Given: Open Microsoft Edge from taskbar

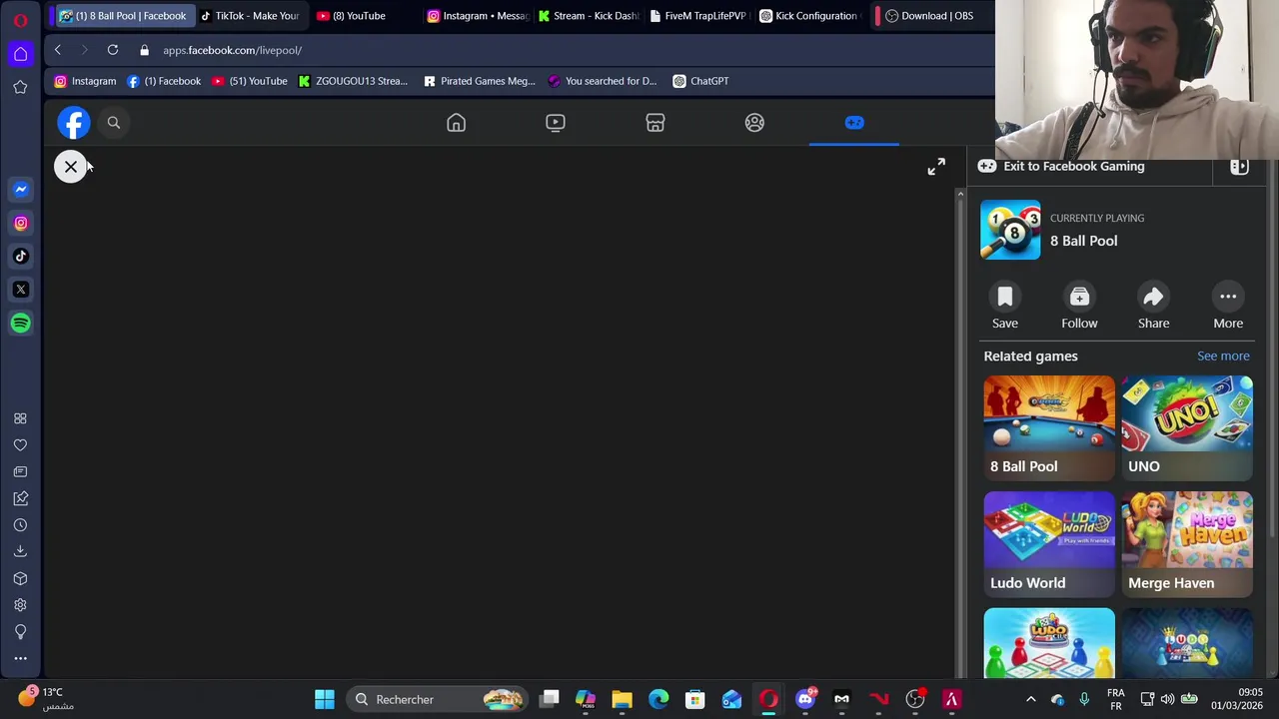Looking at the screenshot, I should pyautogui.click(x=658, y=699).
